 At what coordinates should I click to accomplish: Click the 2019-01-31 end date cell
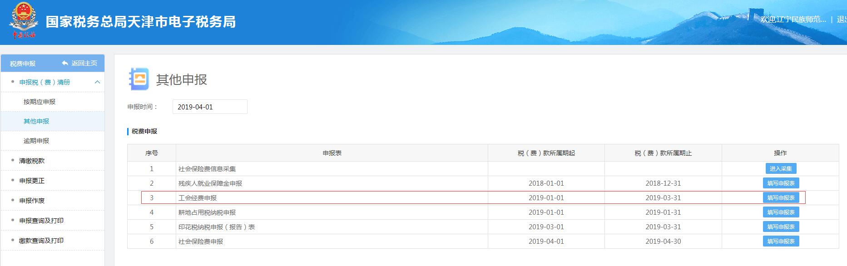point(663,212)
